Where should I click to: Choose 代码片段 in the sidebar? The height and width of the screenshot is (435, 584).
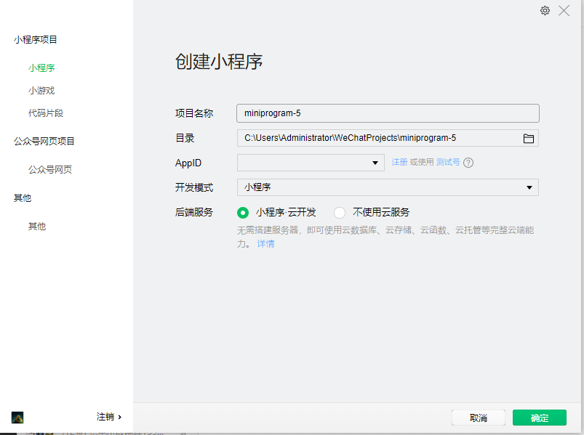[46, 113]
